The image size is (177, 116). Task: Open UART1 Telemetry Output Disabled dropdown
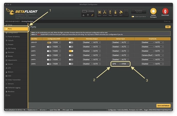point(87,47)
